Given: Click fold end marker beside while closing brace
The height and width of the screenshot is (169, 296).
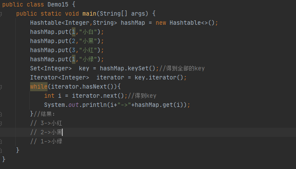Looking at the screenshot, I should point(1,114).
